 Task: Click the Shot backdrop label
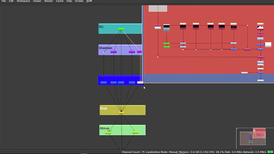(103, 108)
